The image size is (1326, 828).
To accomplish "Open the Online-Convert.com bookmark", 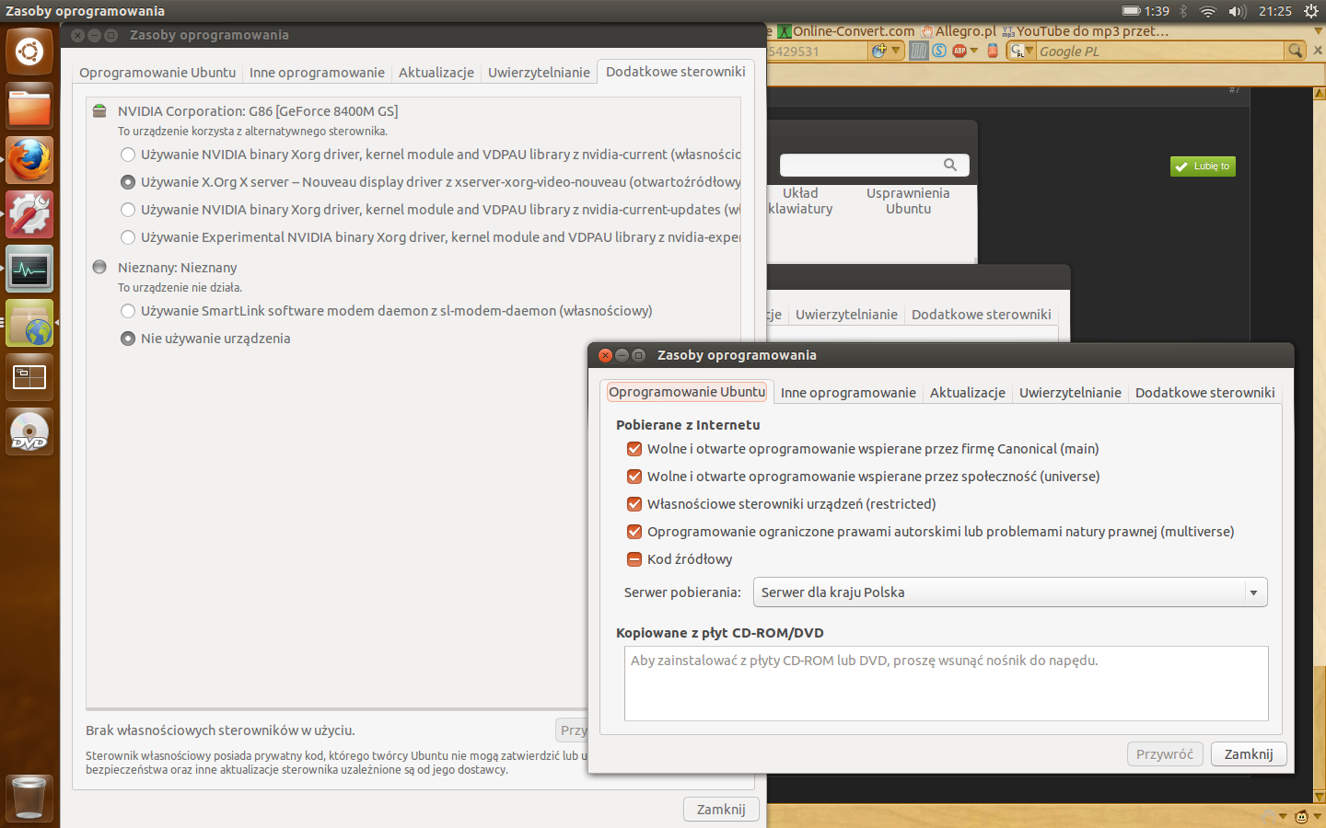I will point(846,31).
